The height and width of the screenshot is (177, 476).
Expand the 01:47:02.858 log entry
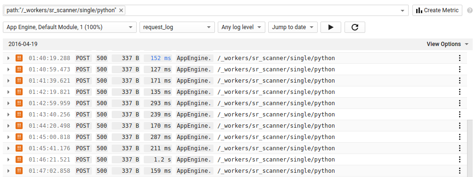click(x=8, y=170)
